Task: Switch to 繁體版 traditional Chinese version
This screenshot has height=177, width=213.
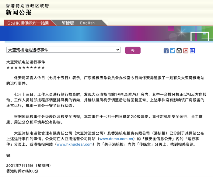Action: (x=68, y=23)
